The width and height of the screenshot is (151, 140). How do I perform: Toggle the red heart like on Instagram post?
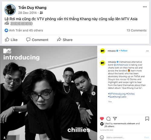pyautogui.click(x=102, y=119)
